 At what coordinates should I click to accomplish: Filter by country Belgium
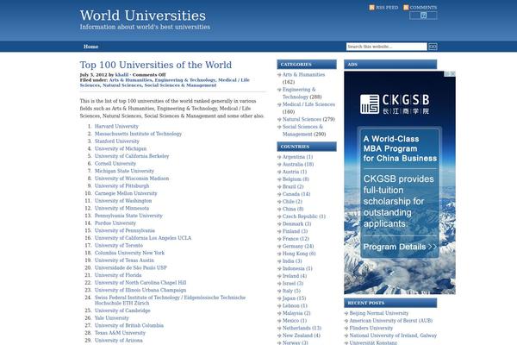tap(292, 179)
